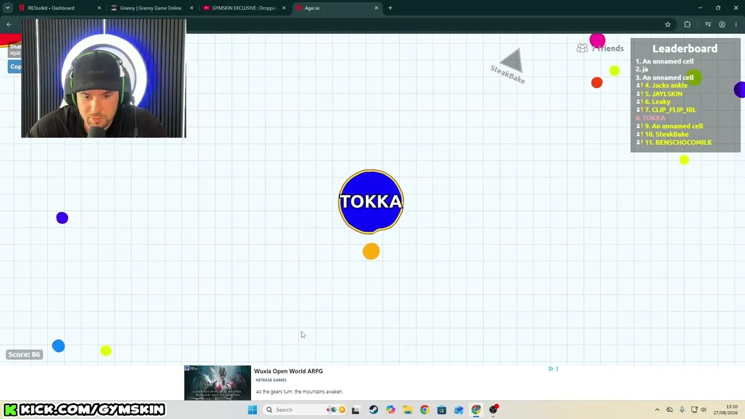The width and height of the screenshot is (745, 419).
Task: Open the volume speaker tray icon
Action: [703, 410]
